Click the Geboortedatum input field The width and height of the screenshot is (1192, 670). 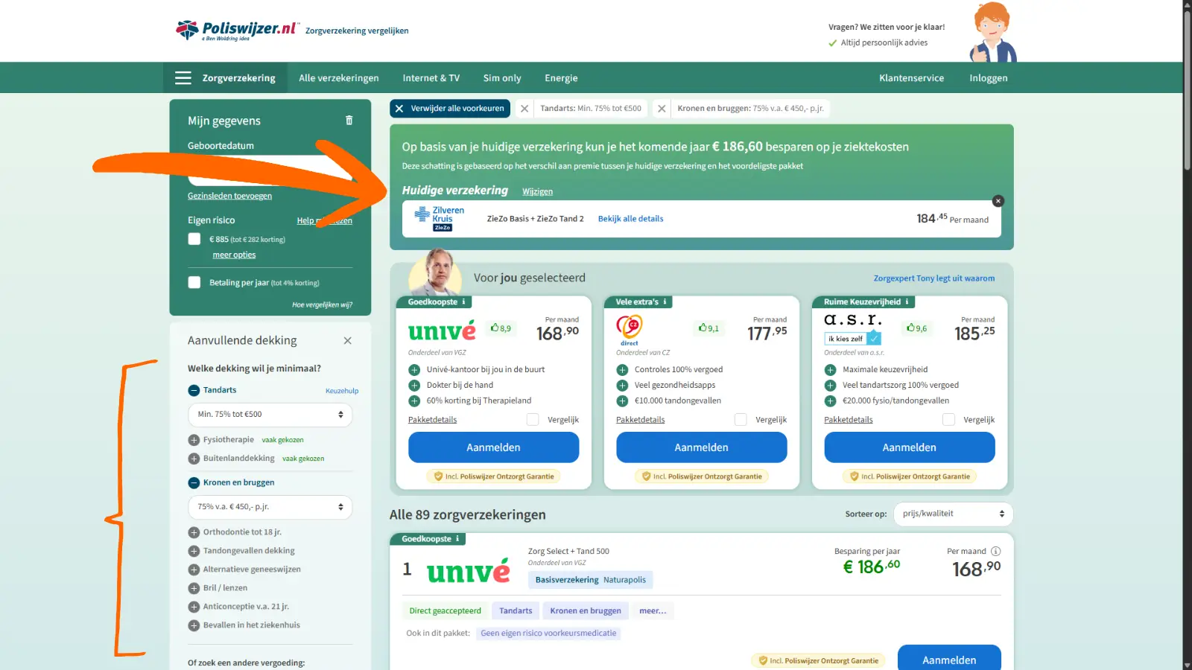(x=270, y=170)
